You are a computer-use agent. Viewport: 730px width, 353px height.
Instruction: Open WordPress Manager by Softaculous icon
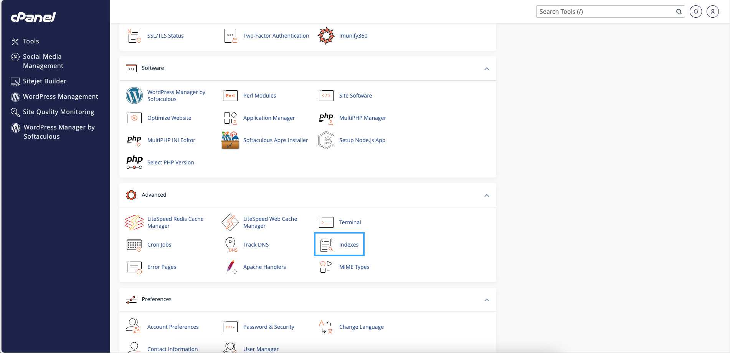click(134, 95)
